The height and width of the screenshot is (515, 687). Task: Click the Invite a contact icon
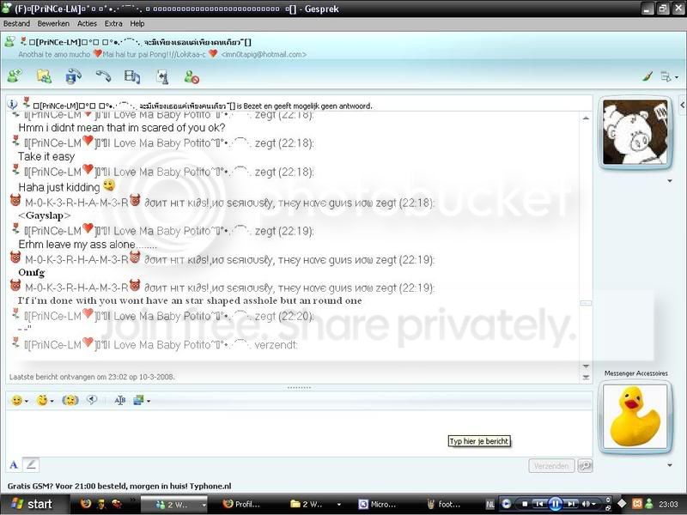[x=15, y=76]
